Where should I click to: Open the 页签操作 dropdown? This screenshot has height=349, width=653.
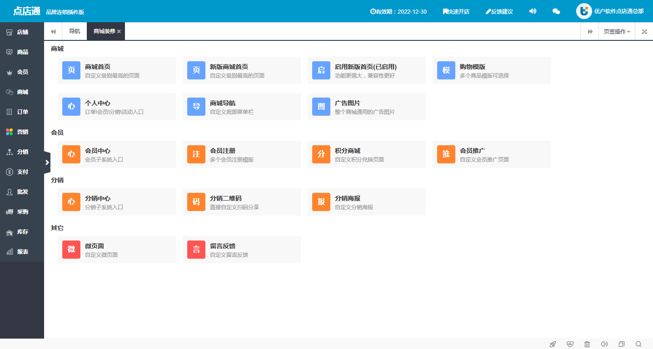[617, 32]
